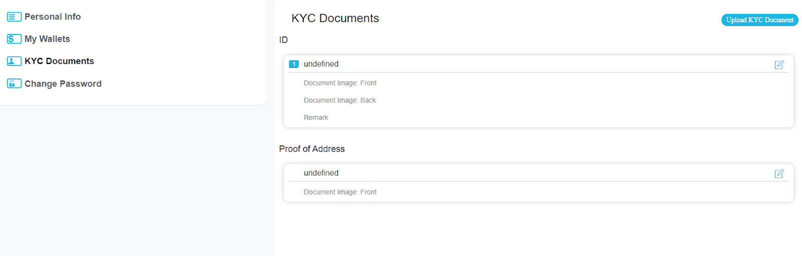Click the KYC Documents person icon
Screen dimensions: 802x256
coord(14,61)
